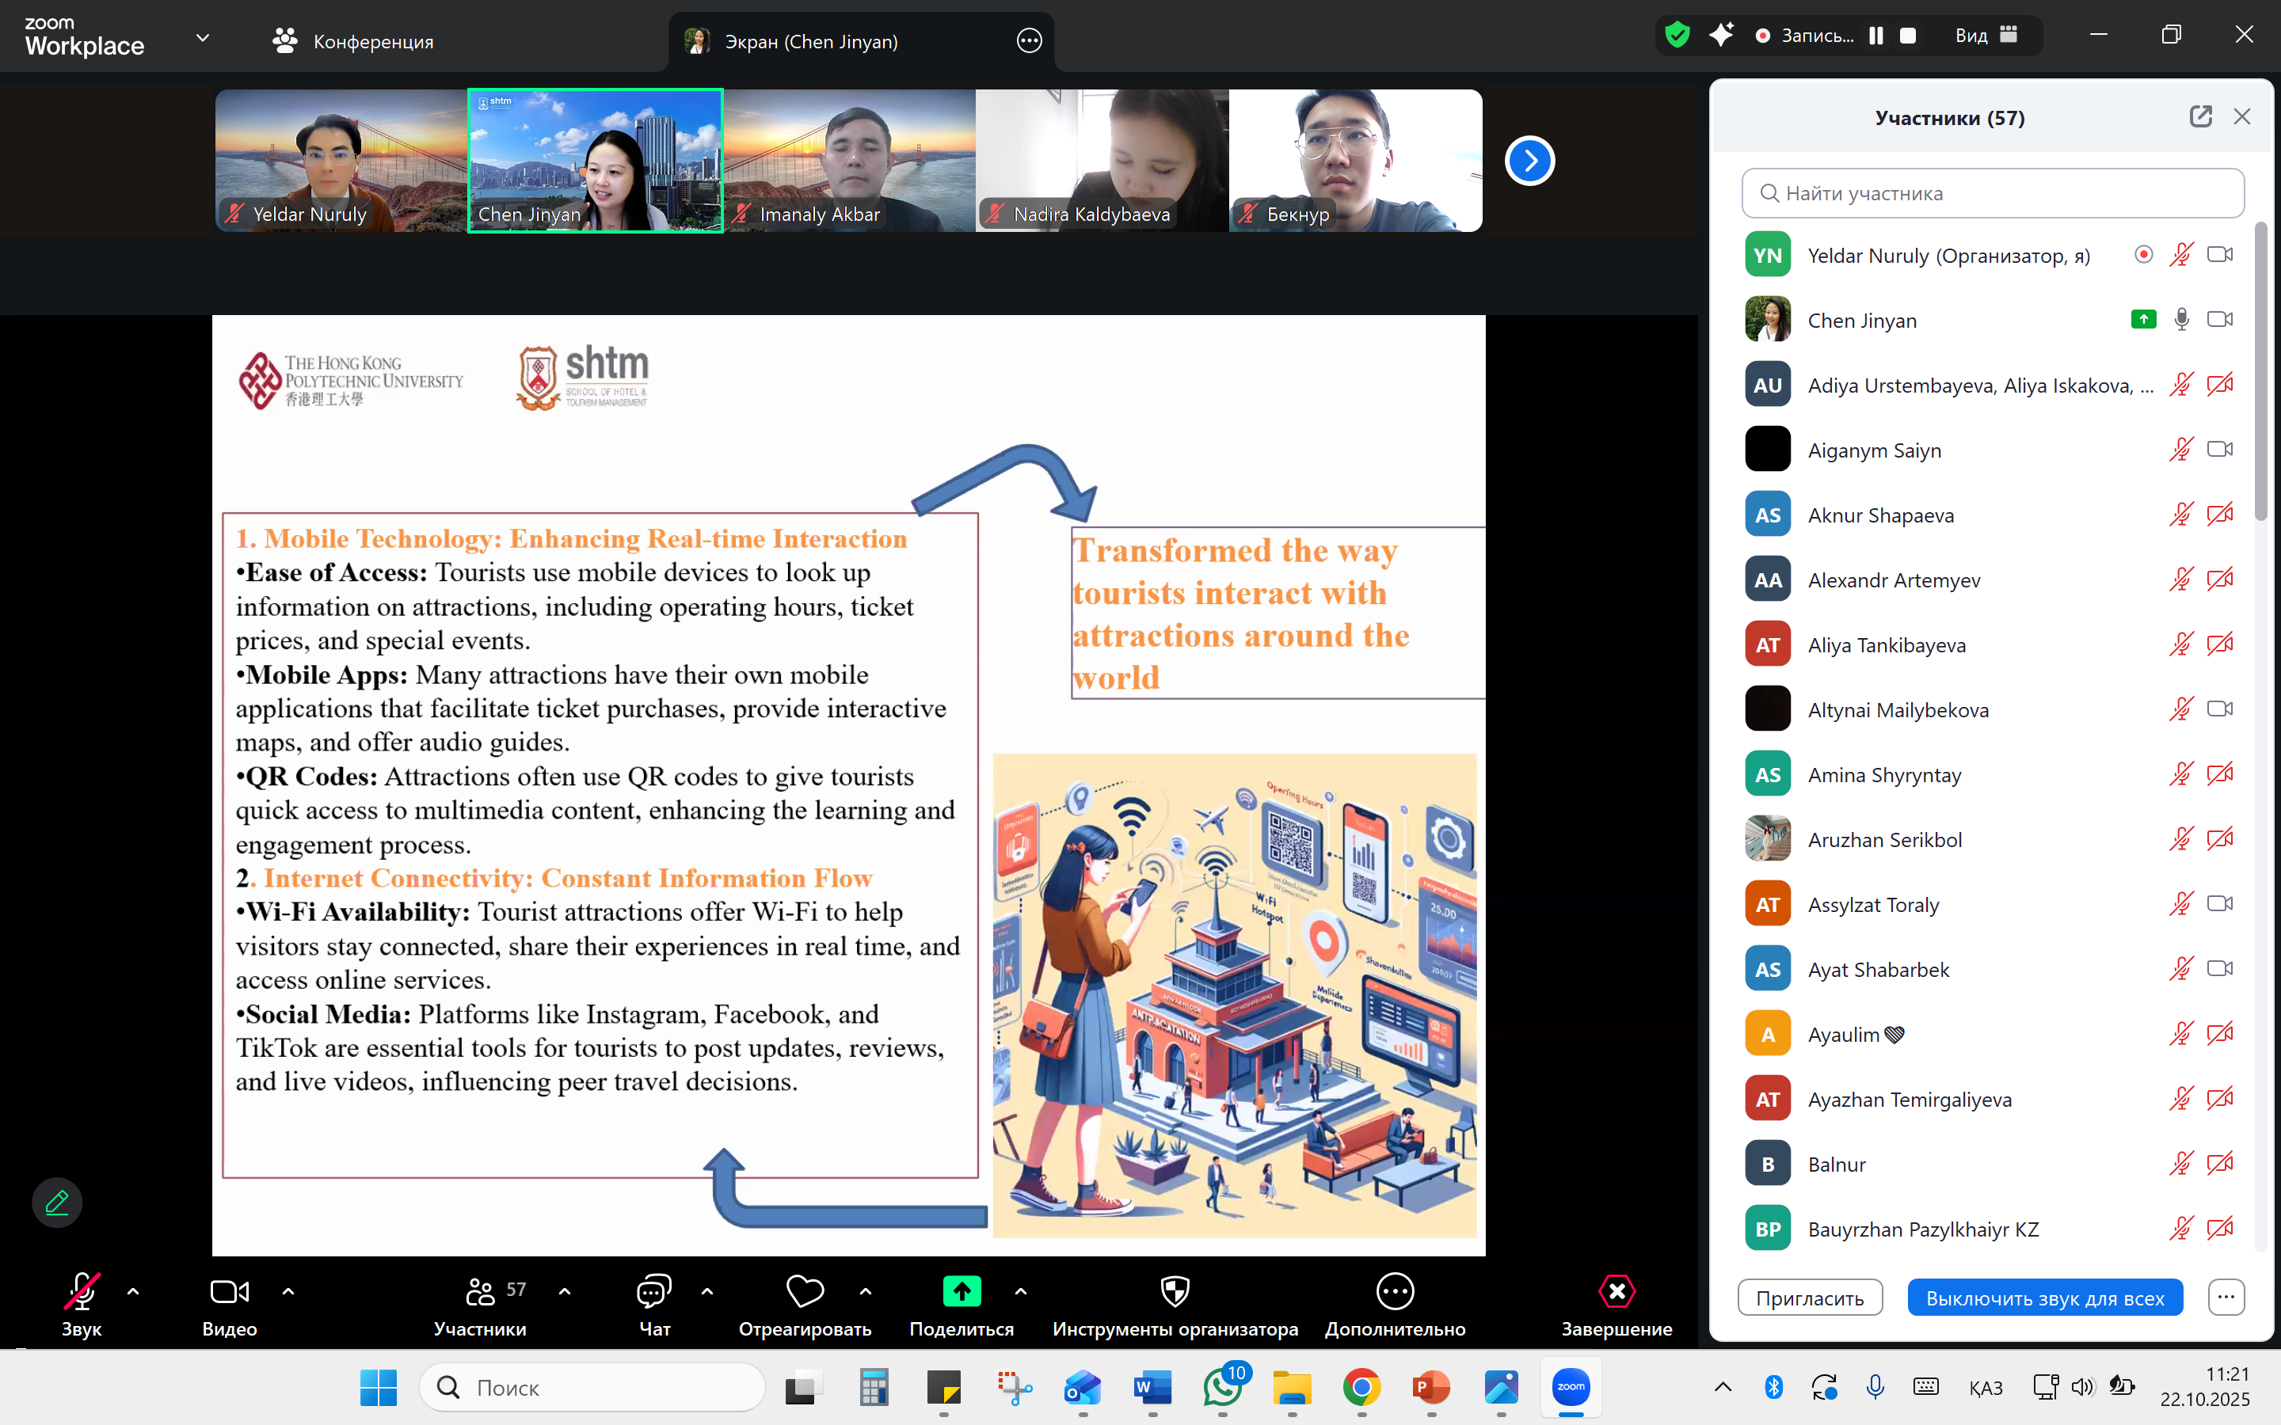
Task: Open the Chat panel icon
Action: click(654, 1292)
